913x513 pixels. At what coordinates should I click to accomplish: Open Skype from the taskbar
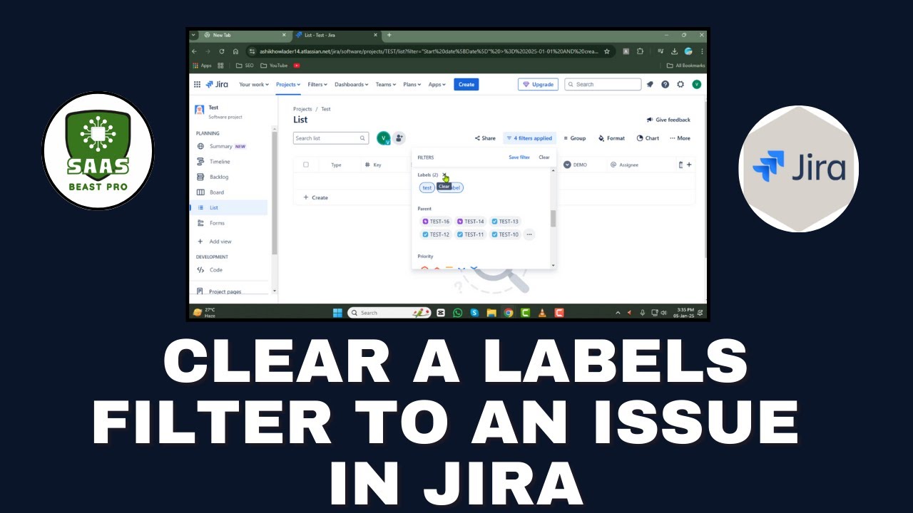tap(474, 313)
